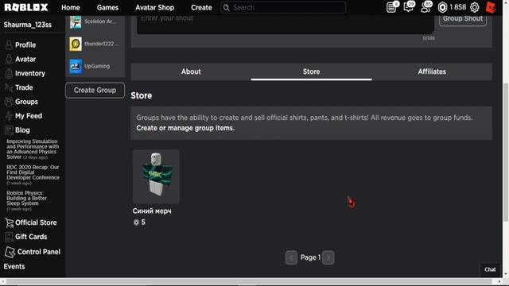
Task: Click the red Roblox Studio icon in the top right
Action: (x=491, y=7)
